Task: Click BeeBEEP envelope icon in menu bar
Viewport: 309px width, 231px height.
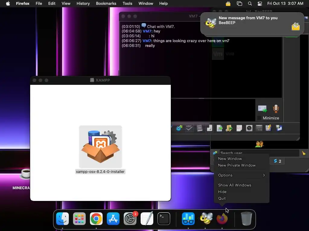Action: tap(228, 4)
